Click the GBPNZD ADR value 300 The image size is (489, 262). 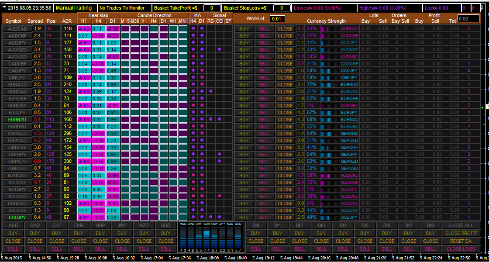pos(67,161)
